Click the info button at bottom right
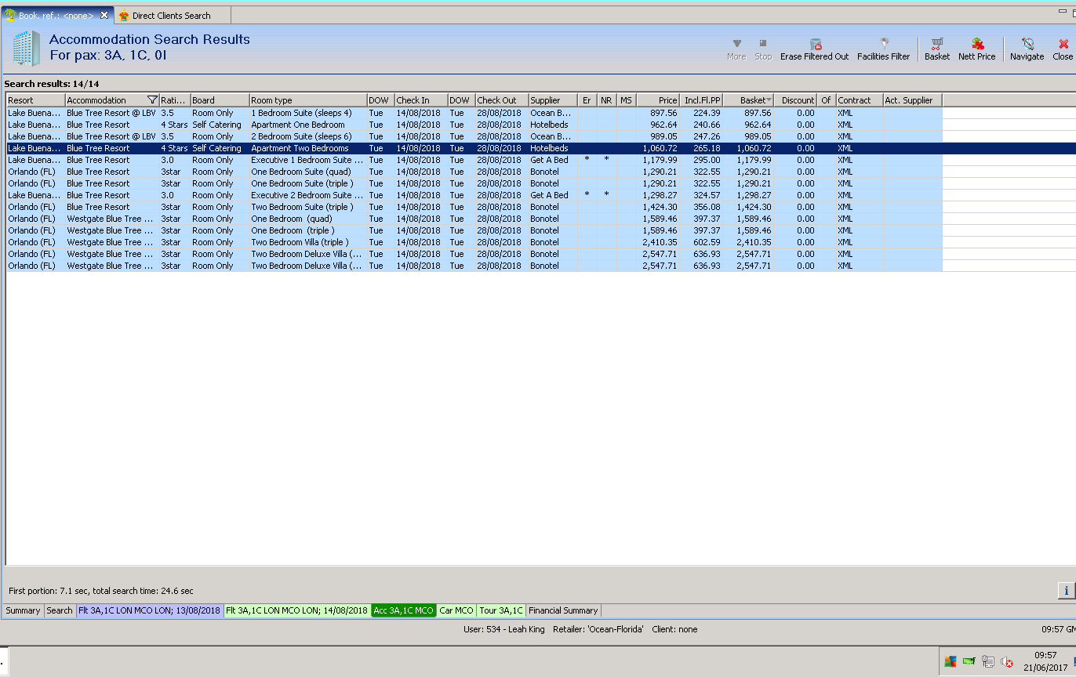This screenshot has height=677, width=1076. coord(1066,591)
